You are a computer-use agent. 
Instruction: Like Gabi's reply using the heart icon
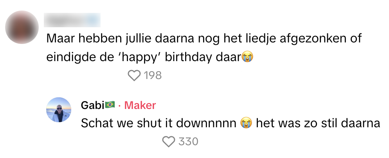(169, 142)
